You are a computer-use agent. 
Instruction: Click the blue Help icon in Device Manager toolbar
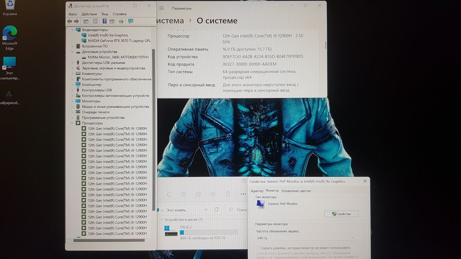(104, 21)
